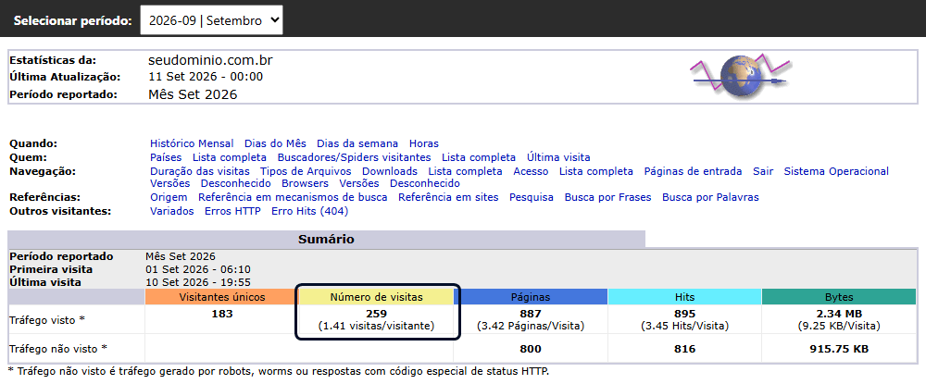
Task: Open Desconhecido link just before Browsers
Action: tap(235, 183)
